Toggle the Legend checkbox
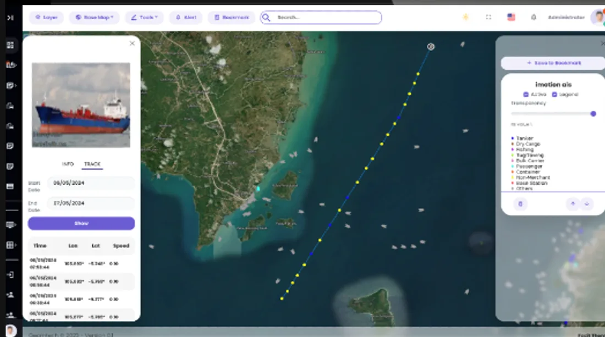The width and height of the screenshot is (605, 337). tap(554, 95)
